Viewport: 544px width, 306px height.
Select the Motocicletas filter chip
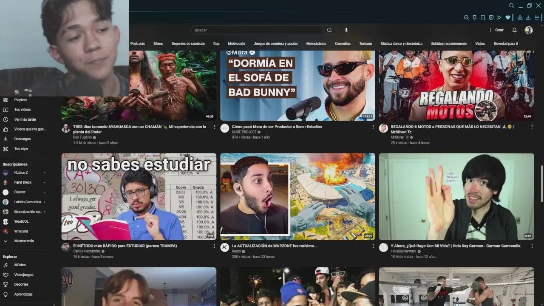pos(316,43)
